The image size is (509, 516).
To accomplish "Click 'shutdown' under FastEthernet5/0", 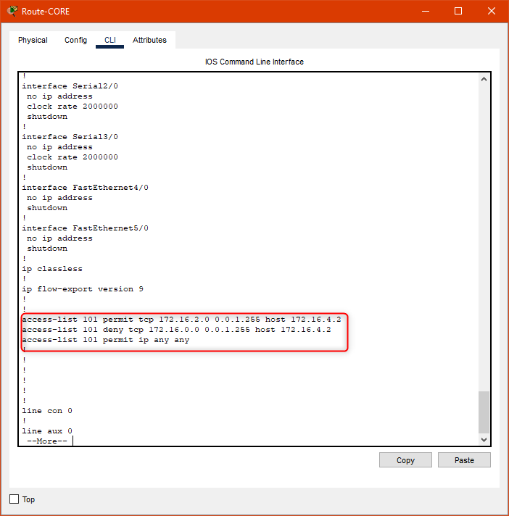I will pos(47,249).
